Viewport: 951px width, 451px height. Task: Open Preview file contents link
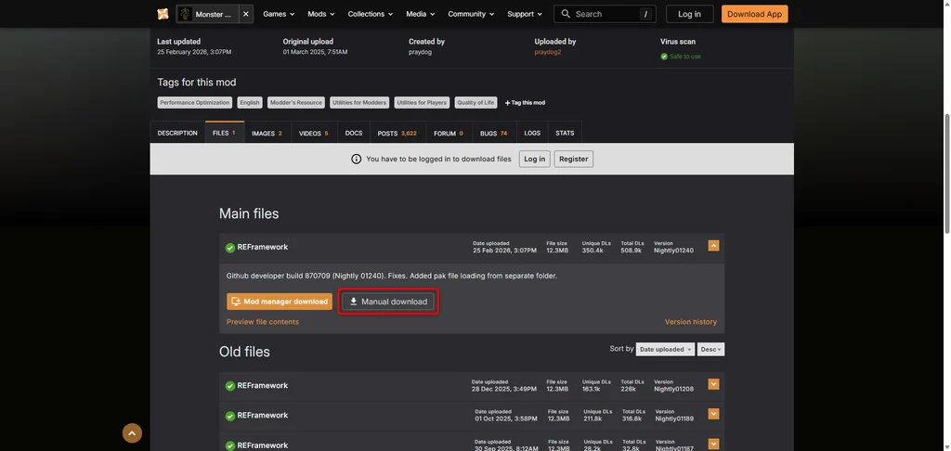(x=263, y=322)
